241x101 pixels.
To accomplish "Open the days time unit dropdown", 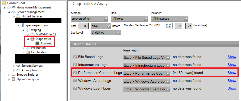I will click(101, 26).
